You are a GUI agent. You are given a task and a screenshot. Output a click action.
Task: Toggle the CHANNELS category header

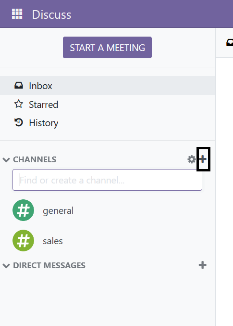(x=35, y=159)
